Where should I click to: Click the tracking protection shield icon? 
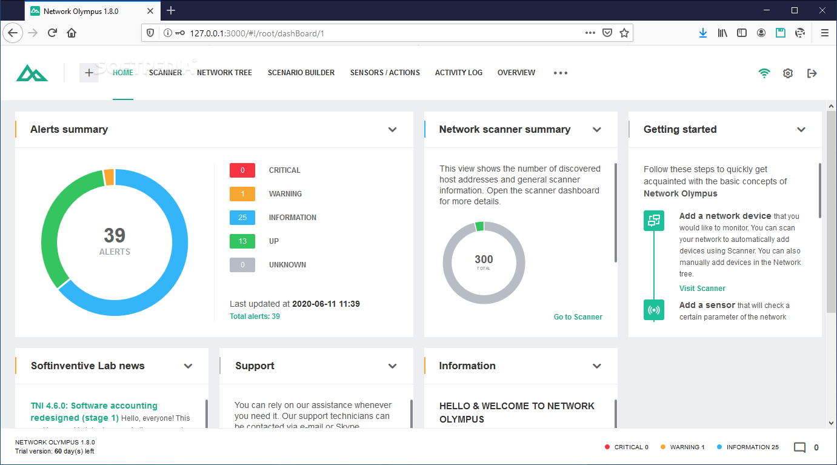tap(151, 33)
